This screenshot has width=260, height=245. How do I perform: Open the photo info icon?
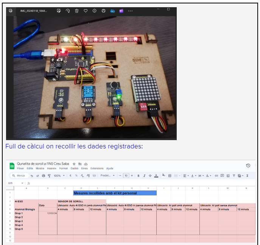point(94,11)
